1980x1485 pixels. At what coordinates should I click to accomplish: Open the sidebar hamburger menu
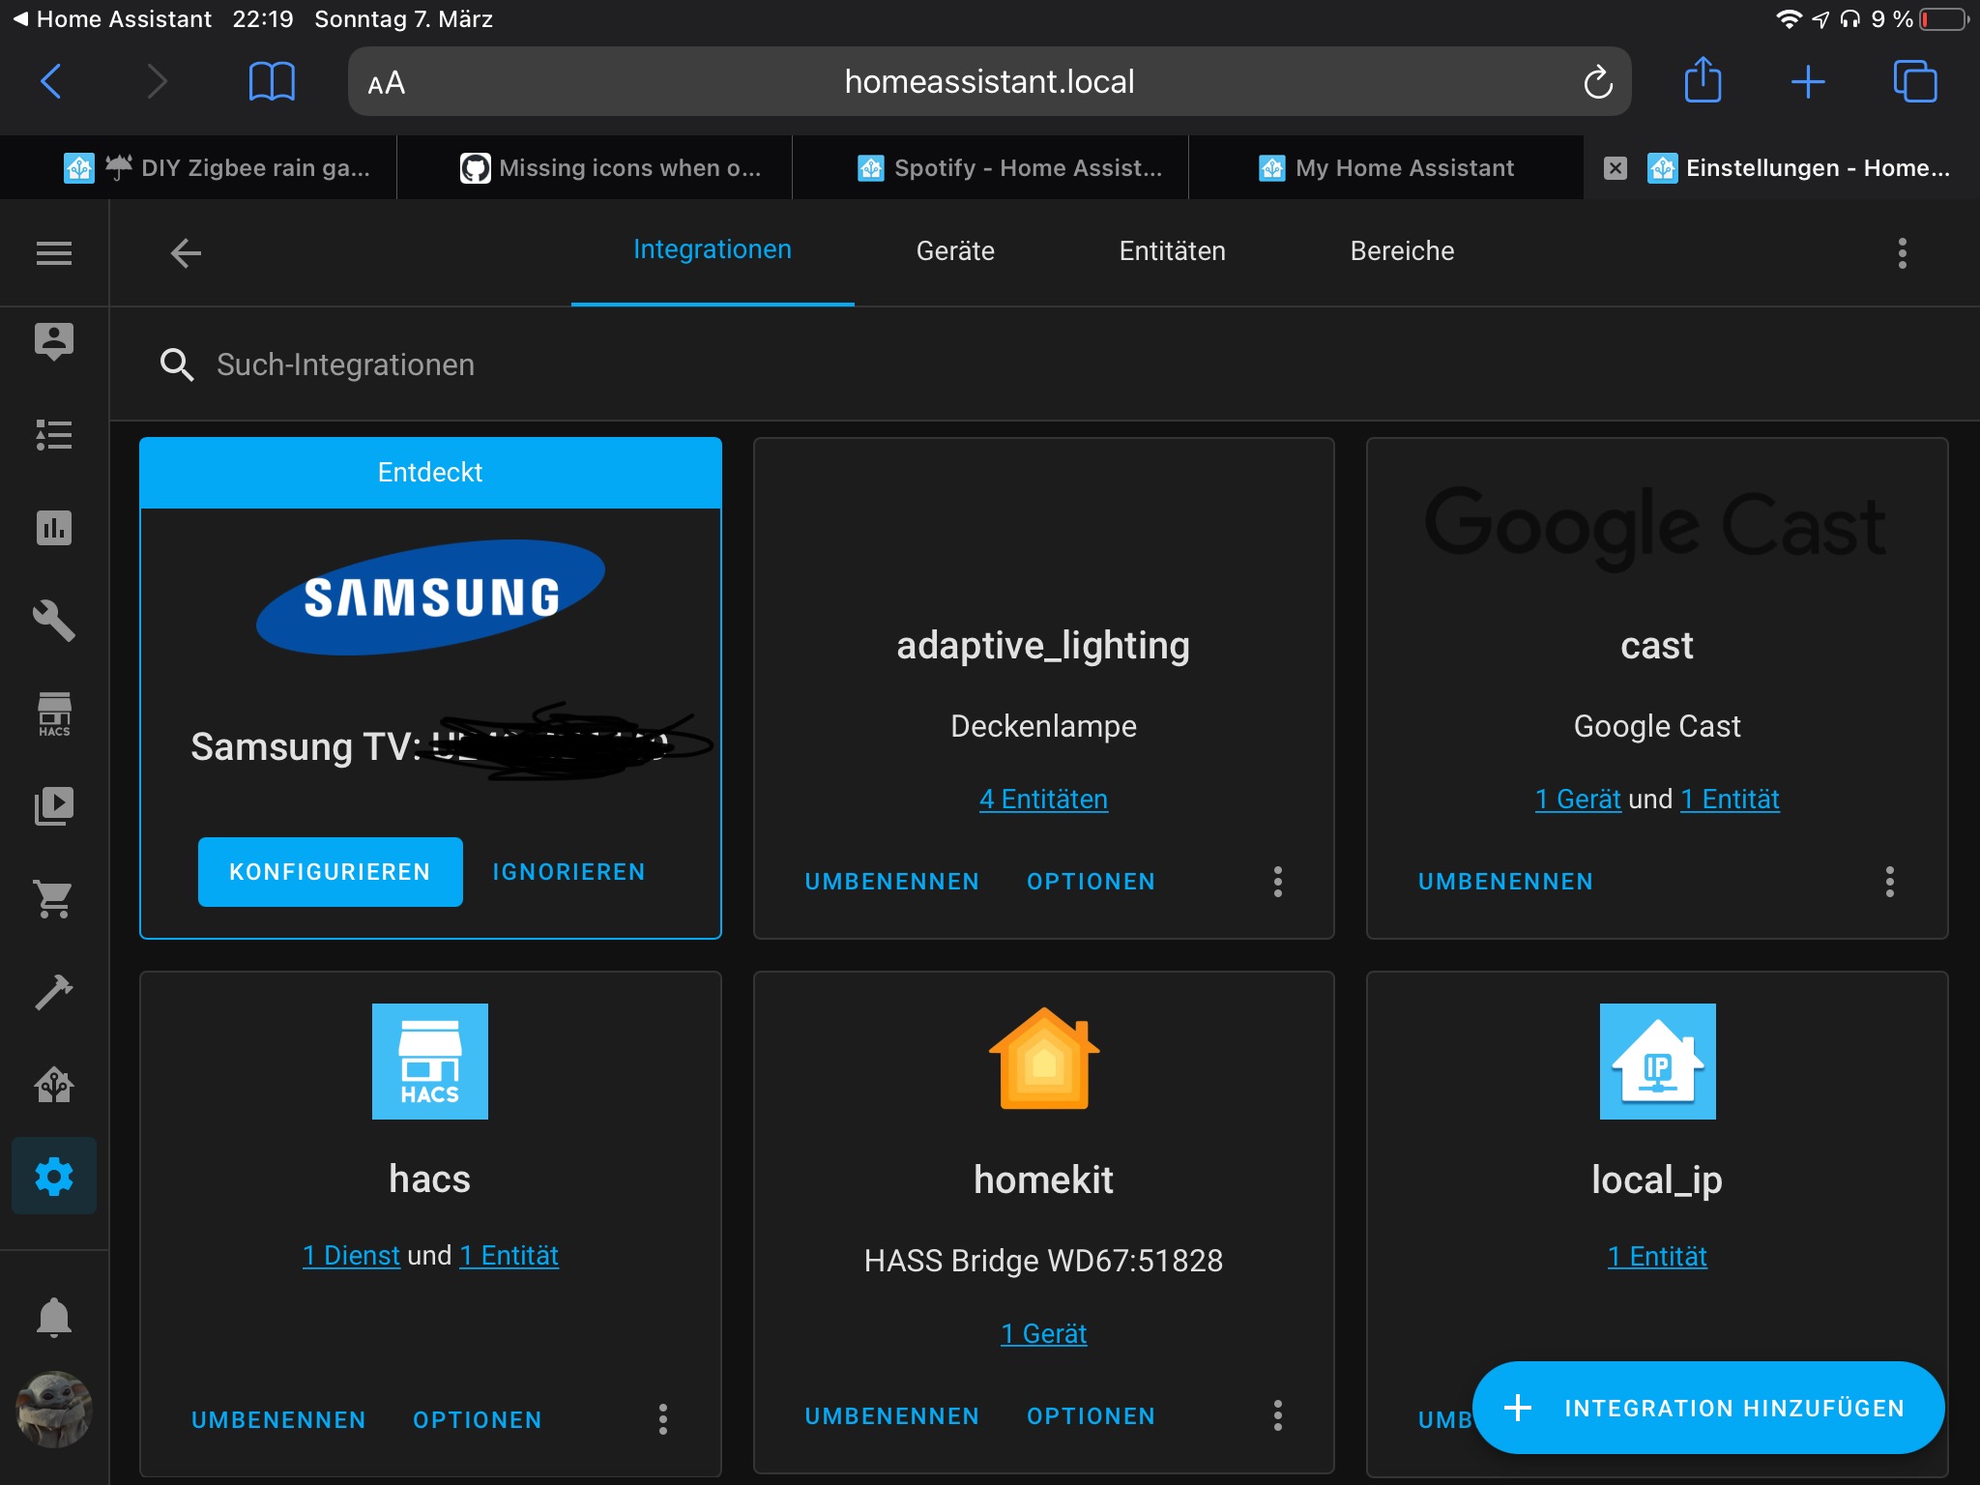point(54,253)
